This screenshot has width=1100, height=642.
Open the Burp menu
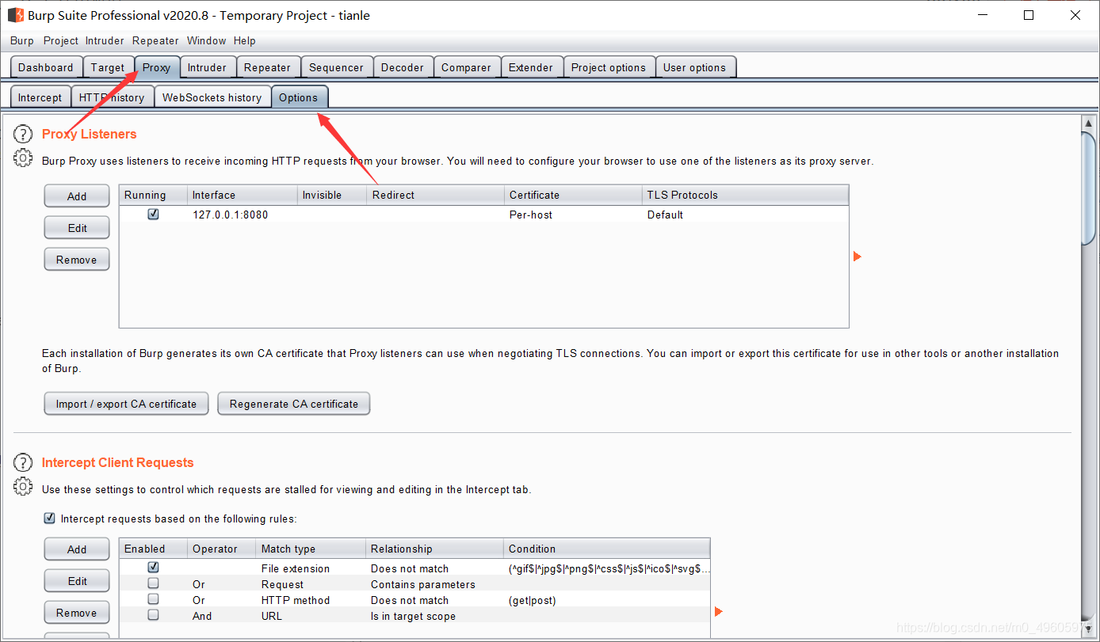[22, 41]
